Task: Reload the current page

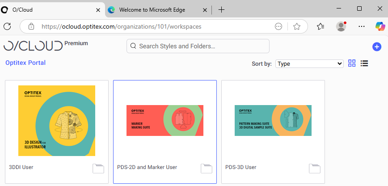Action: 7,26
